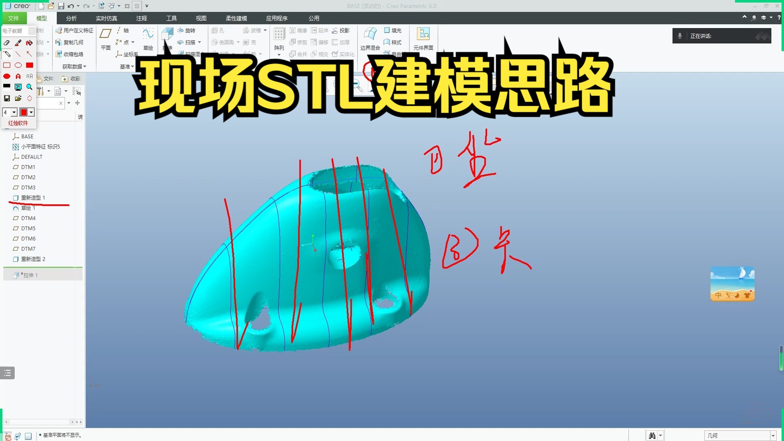The image size is (784, 441).
Task: Click the 获取数据 (Get Data) button
Action: click(71, 66)
